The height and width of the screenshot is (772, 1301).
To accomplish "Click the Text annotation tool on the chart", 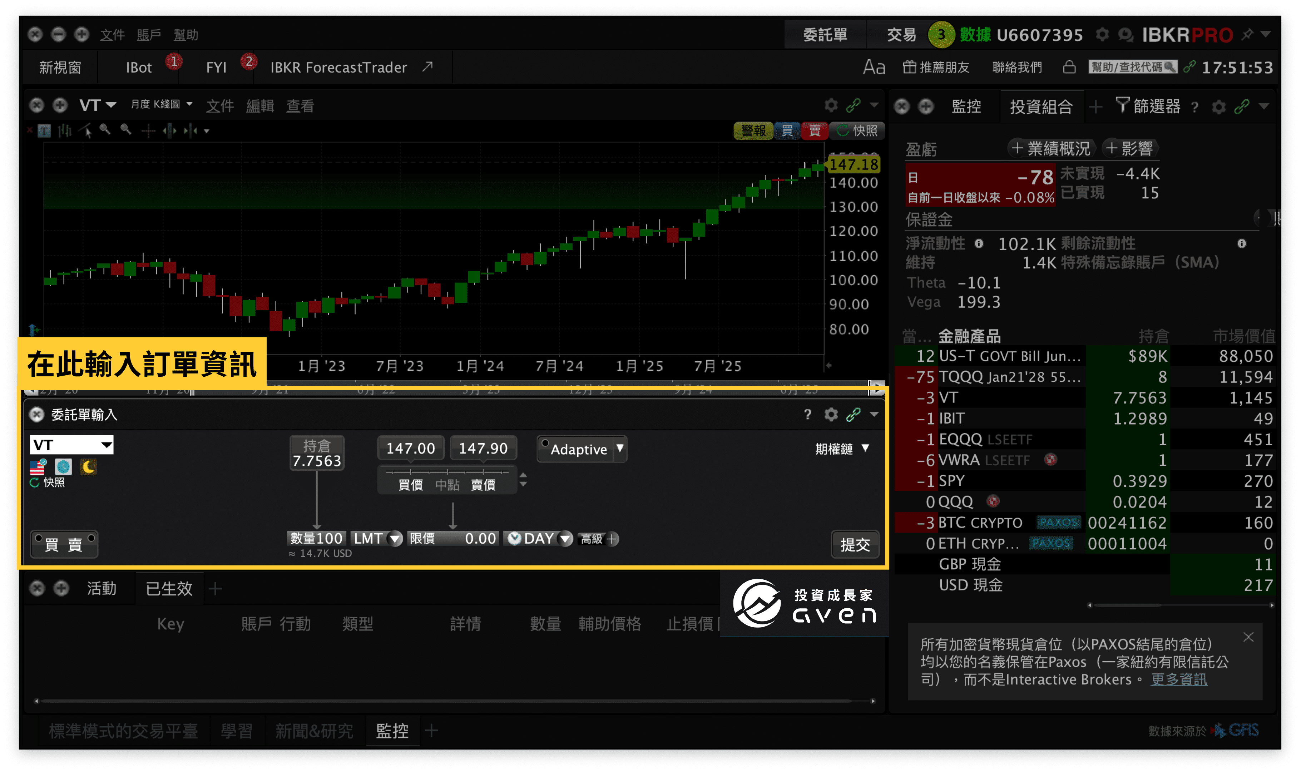I will (x=44, y=131).
